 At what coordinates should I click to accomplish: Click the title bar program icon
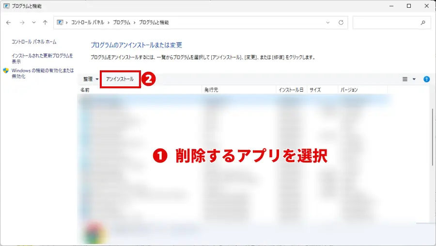(x=6, y=6)
